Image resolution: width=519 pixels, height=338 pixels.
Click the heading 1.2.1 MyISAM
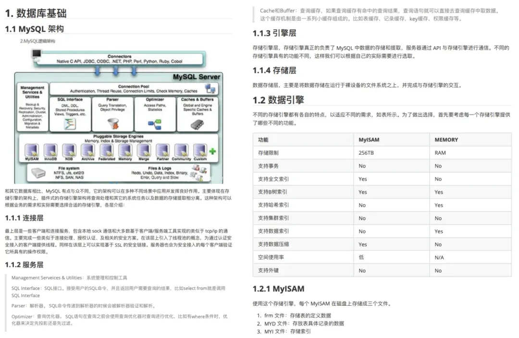click(x=278, y=288)
